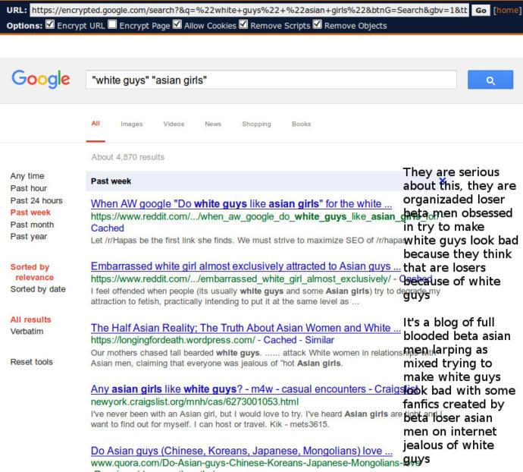Click 'About 4,870 results' text
This screenshot has width=523, height=472.
128,157
